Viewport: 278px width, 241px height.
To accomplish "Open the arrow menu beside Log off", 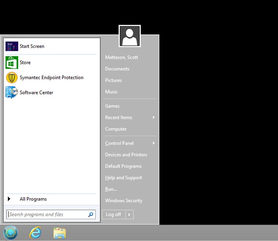I will pos(129,214).
